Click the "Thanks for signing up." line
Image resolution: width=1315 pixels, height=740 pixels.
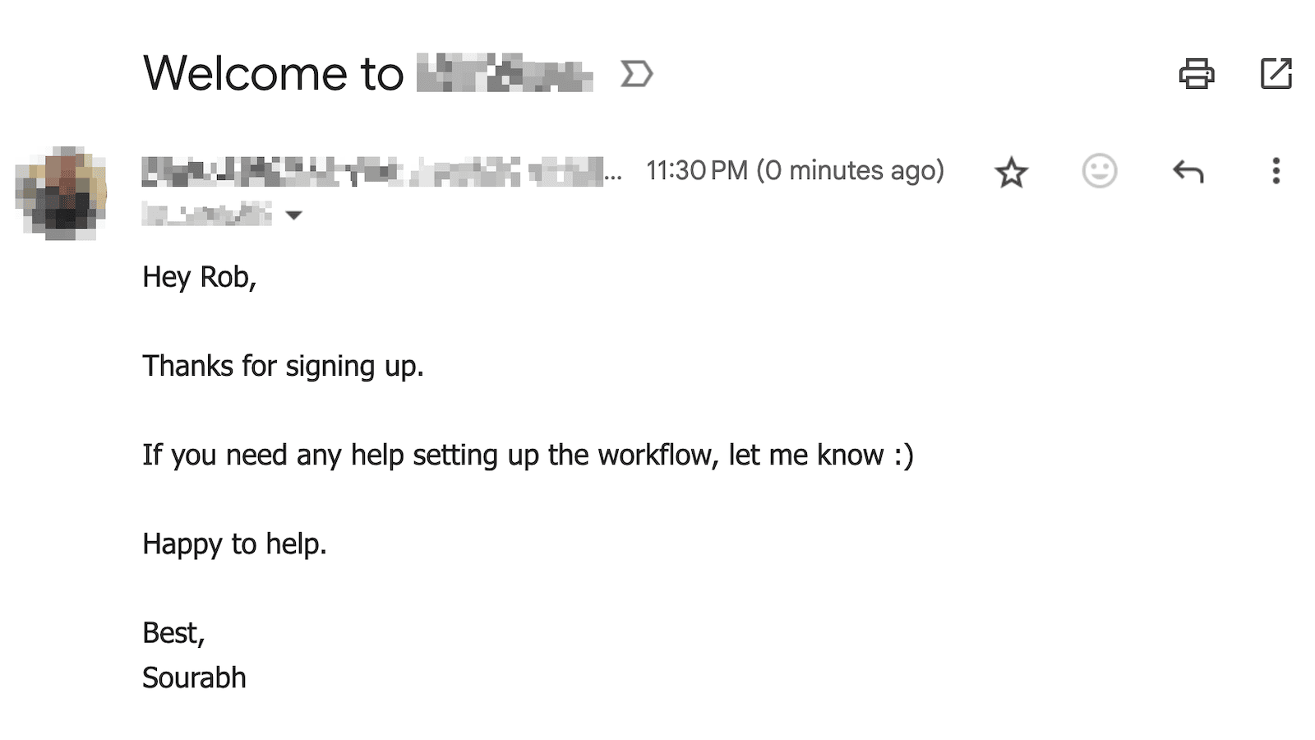[x=283, y=366]
